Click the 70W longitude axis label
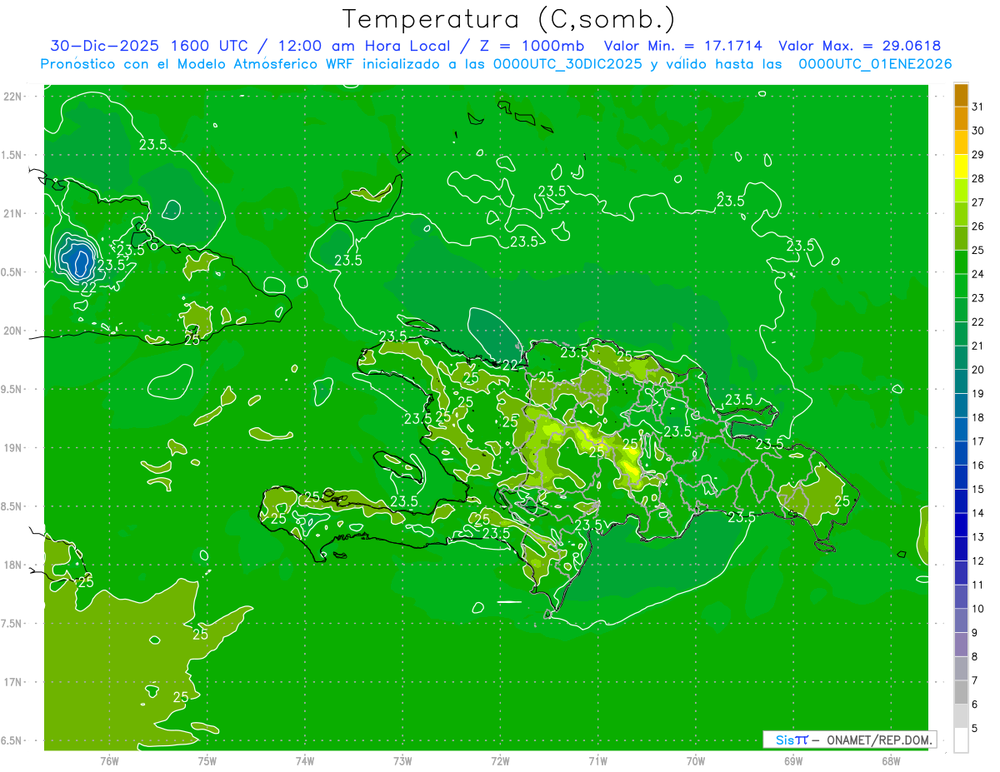The image size is (1000, 772). [696, 760]
